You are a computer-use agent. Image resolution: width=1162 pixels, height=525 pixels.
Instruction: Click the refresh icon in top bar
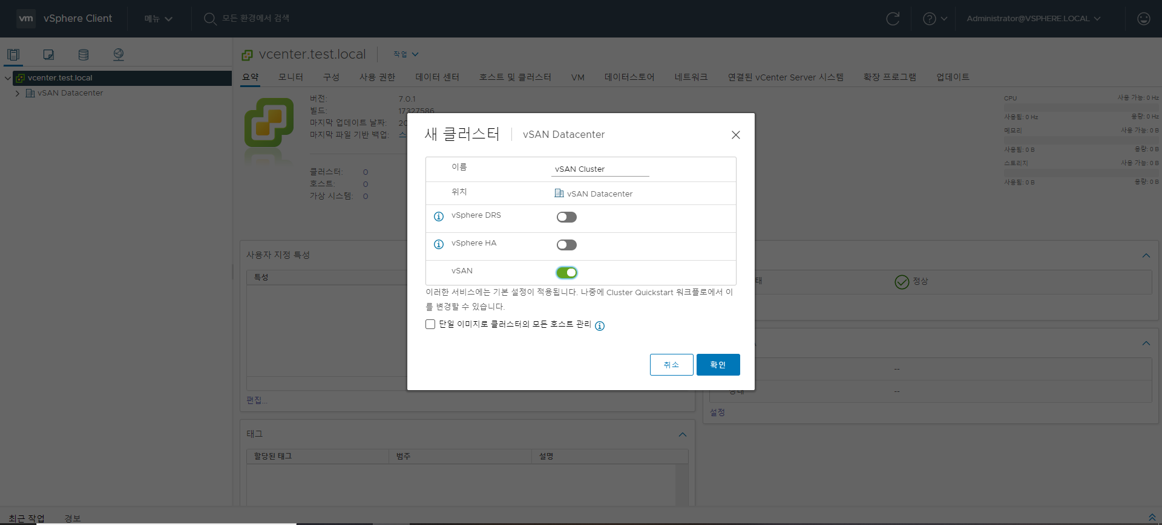pyautogui.click(x=893, y=19)
